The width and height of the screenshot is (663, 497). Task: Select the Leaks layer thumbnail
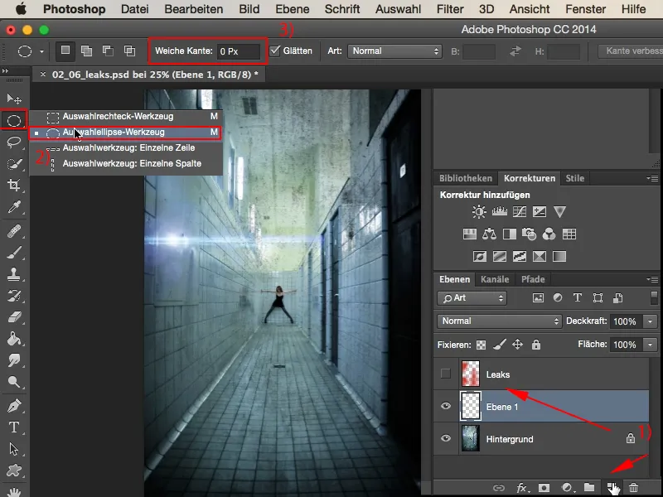[x=470, y=374]
